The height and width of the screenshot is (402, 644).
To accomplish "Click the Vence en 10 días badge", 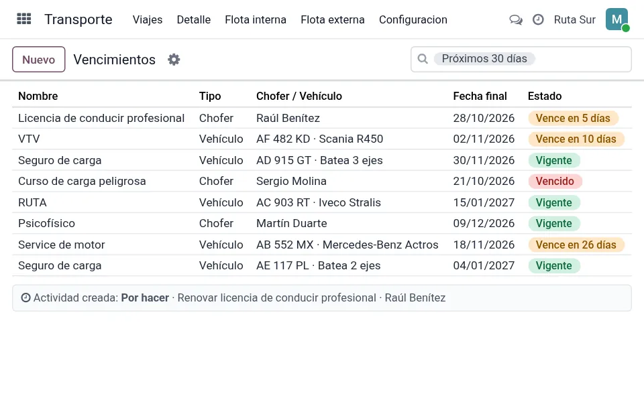I will coord(576,139).
